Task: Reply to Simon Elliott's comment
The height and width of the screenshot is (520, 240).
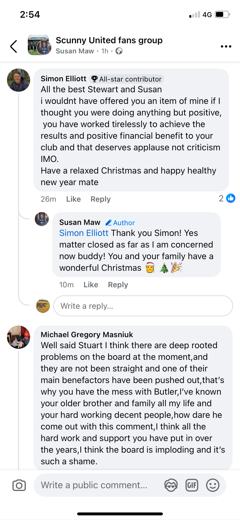Action: tap(101, 199)
